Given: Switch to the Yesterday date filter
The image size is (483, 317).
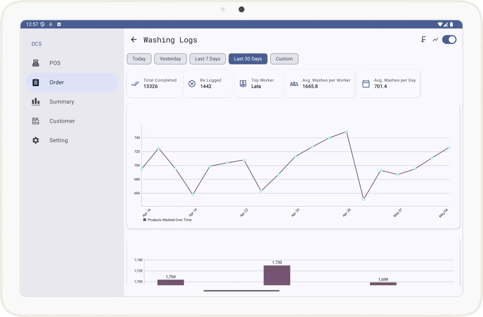Looking at the screenshot, I should tap(170, 59).
